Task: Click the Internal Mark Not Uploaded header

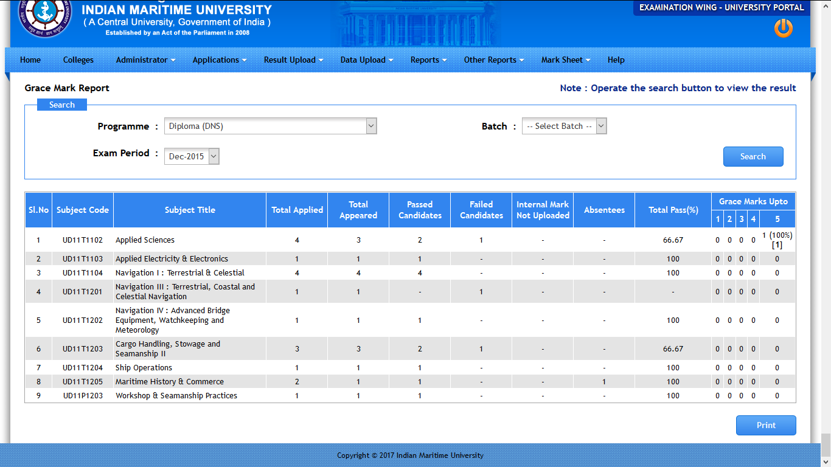Action: click(543, 210)
